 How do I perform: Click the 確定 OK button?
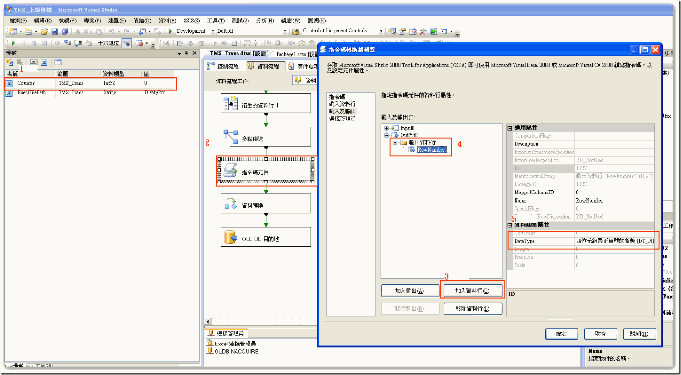561,334
